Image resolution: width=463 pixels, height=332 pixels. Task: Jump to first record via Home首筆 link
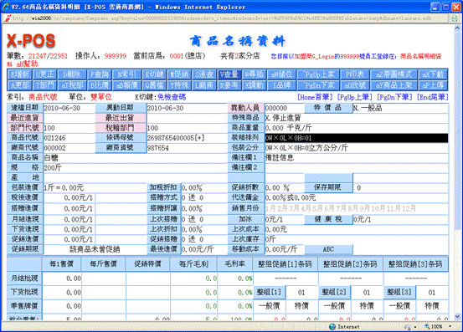pyautogui.click(x=315, y=97)
